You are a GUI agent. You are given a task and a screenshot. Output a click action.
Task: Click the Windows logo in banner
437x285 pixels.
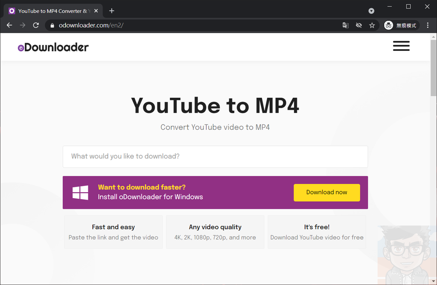click(80, 193)
